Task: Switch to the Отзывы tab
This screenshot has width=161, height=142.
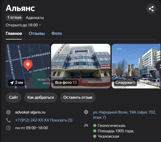Action: pos(37,34)
